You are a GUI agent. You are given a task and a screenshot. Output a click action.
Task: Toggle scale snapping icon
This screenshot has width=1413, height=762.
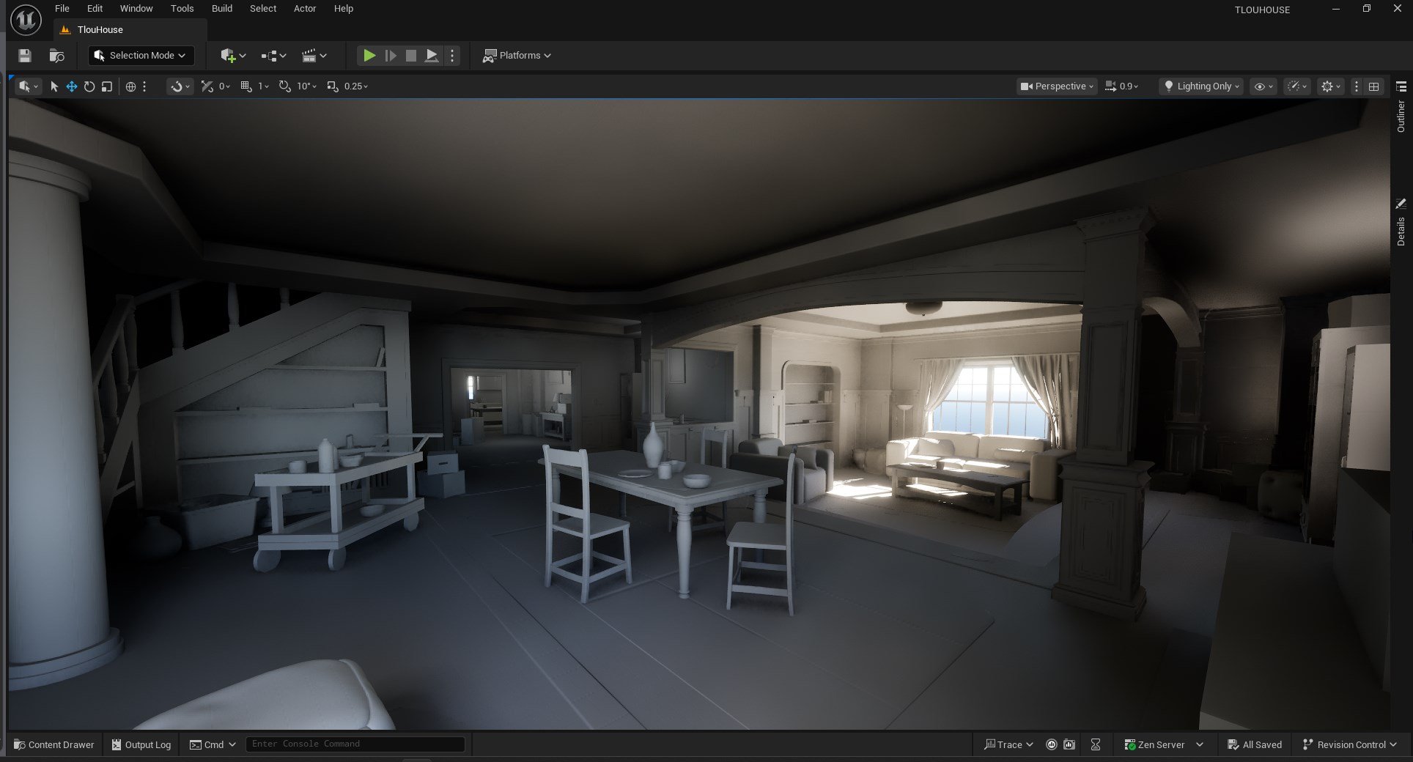(333, 86)
